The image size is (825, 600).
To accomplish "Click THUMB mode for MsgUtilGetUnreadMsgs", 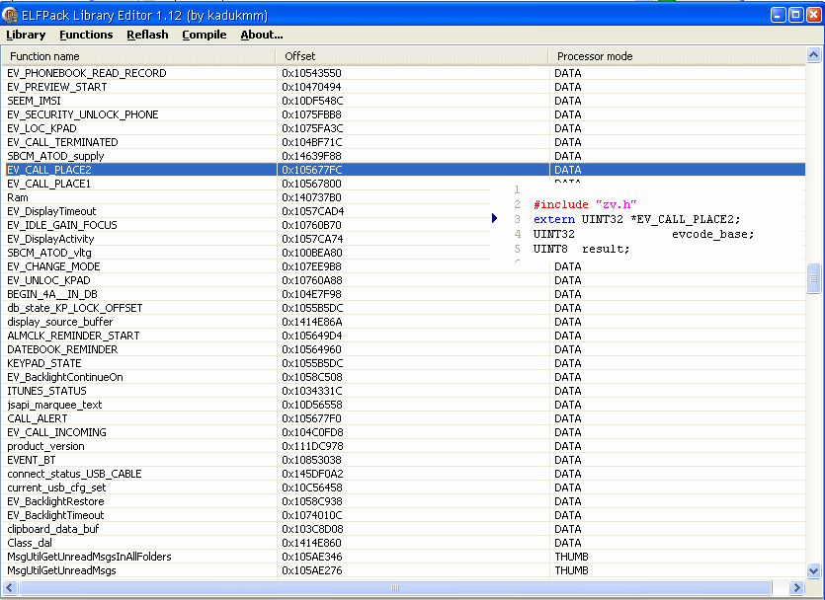I will (x=571, y=570).
